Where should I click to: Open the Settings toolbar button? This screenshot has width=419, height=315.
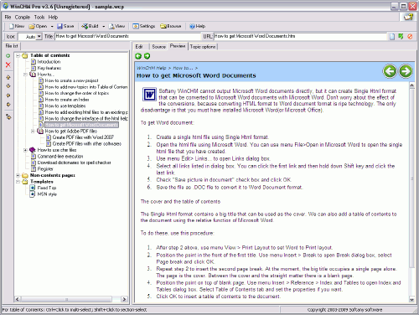coord(143,26)
